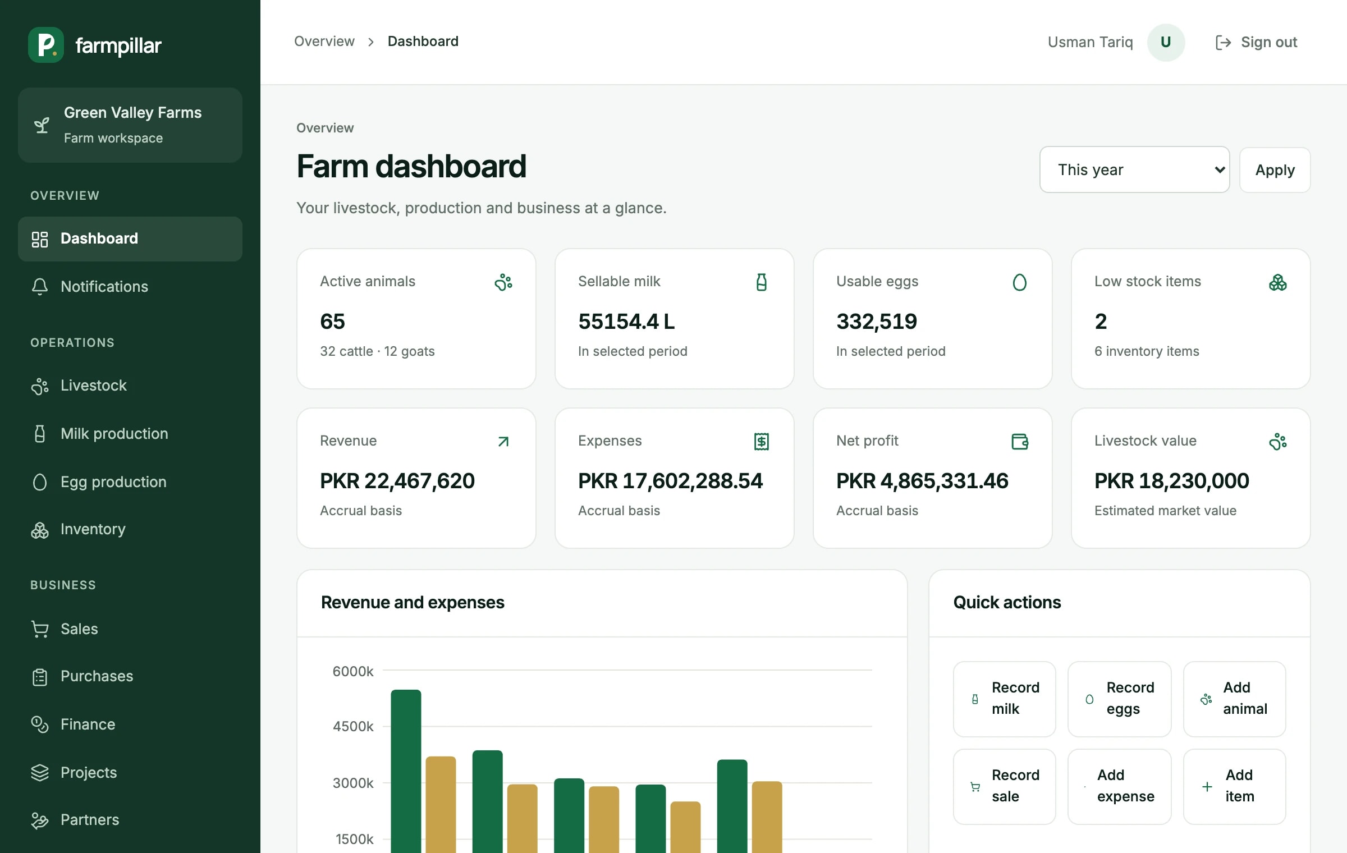Click the wallet icon on Net profit card
The width and height of the screenshot is (1347, 853).
[x=1020, y=442]
